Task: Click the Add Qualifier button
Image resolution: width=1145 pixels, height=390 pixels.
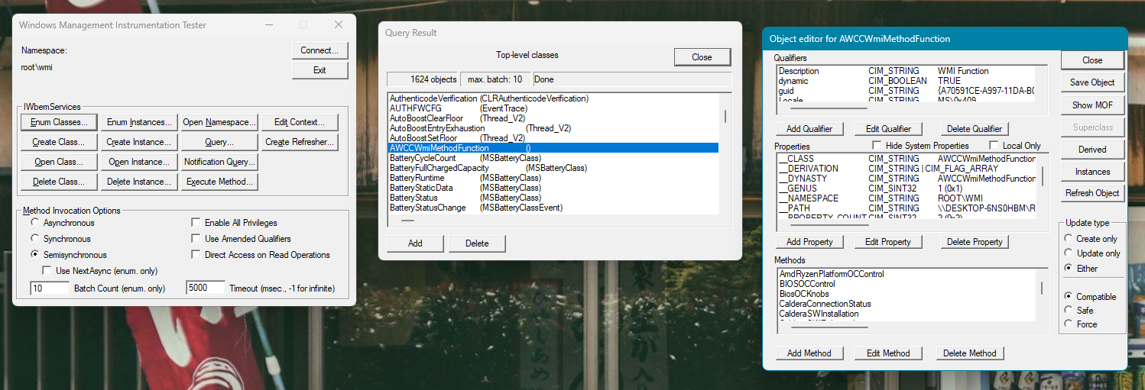Action: pyautogui.click(x=809, y=129)
